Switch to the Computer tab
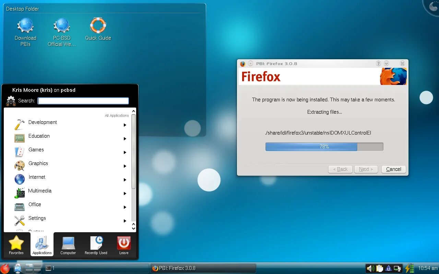 tap(68, 245)
